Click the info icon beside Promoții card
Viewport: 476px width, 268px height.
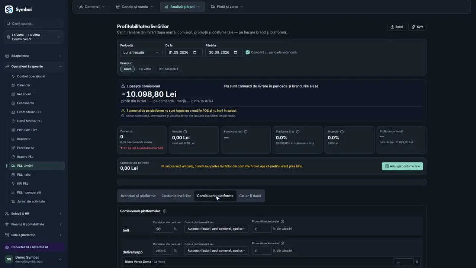tap(342, 132)
